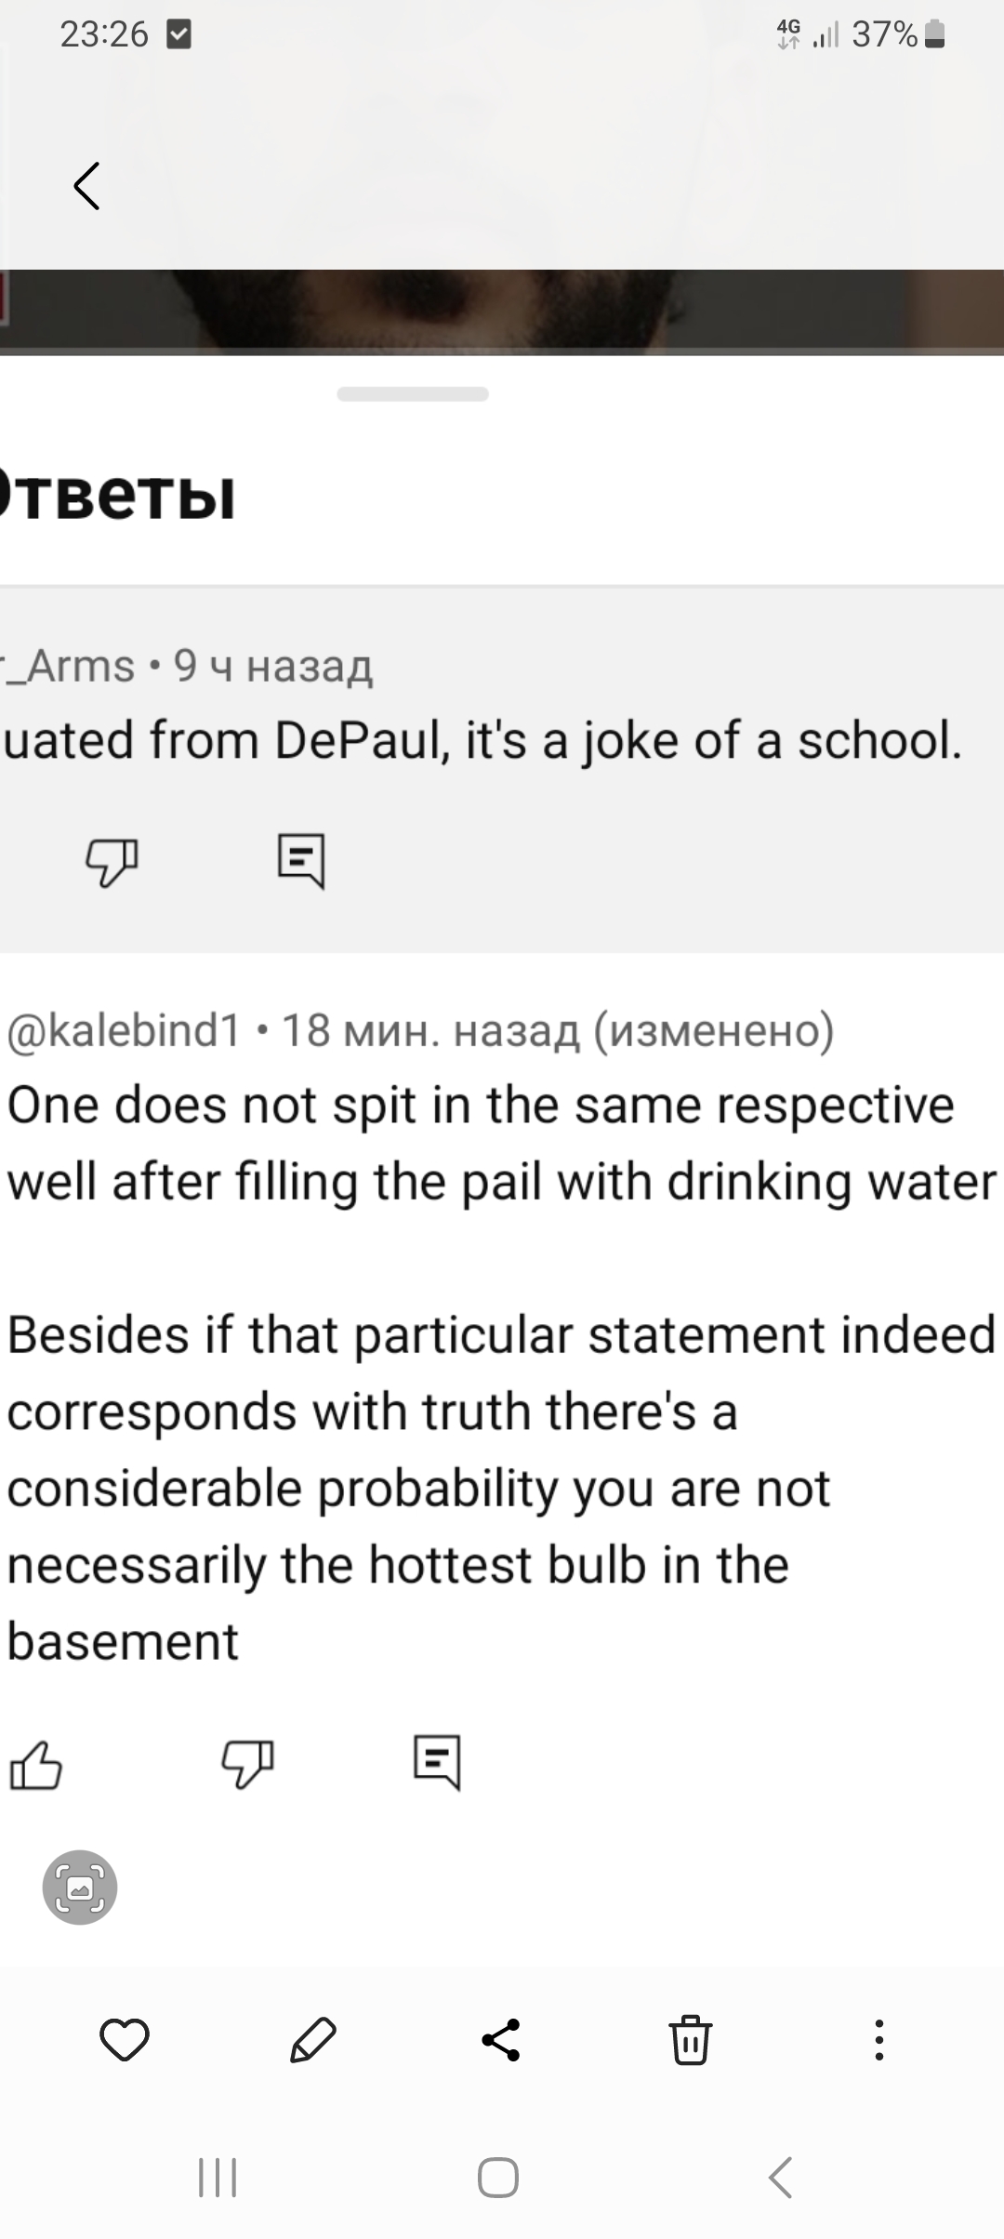Screen dimensions: 1004x2239
Task: Like the kalebind1 comment
Action: [x=36, y=1764]
